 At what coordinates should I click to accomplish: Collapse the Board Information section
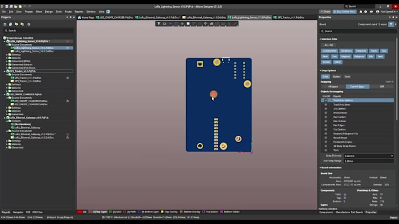click(320, 168)
